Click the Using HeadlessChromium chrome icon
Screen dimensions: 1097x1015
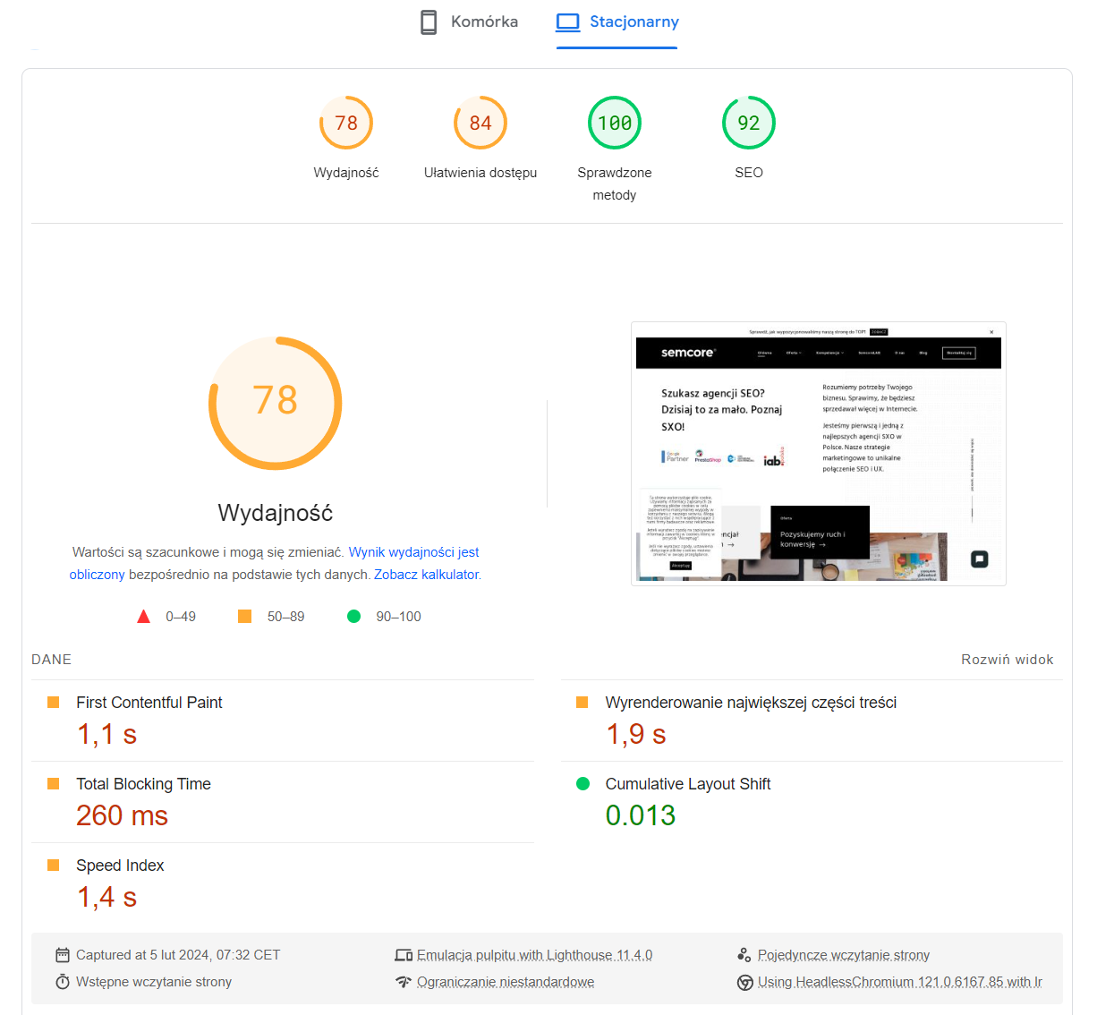[x=744, y=982]
